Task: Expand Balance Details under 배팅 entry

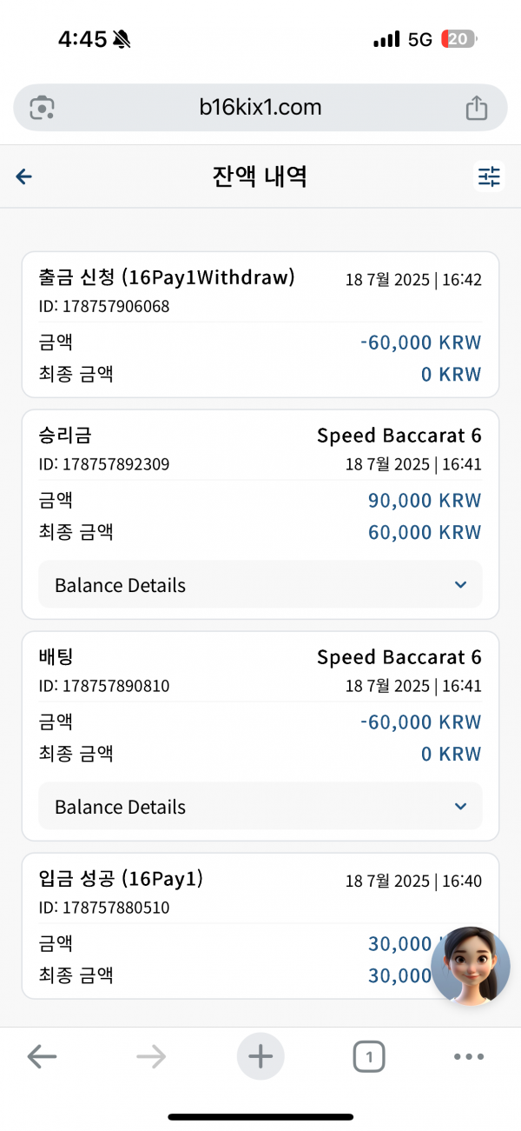Action: point(260,807)
